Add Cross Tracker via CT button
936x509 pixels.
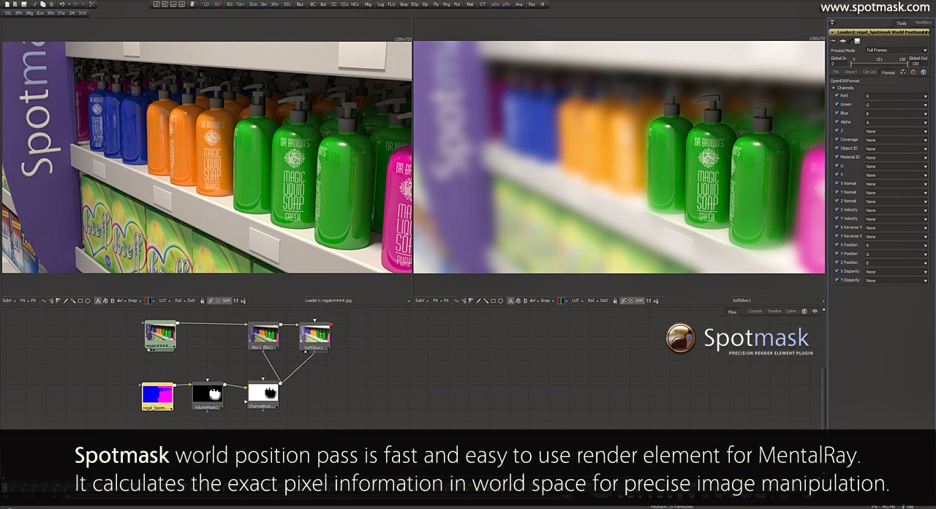[x=483, y=4]
